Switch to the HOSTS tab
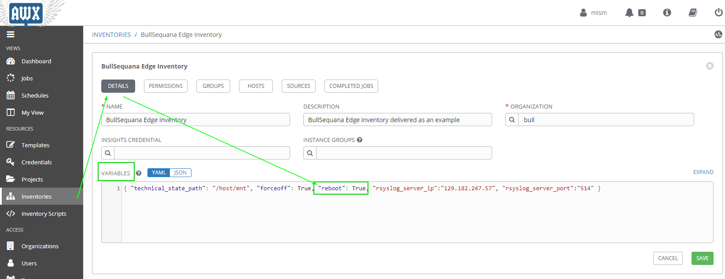This screenshot has width=725, height=279. 256,86
